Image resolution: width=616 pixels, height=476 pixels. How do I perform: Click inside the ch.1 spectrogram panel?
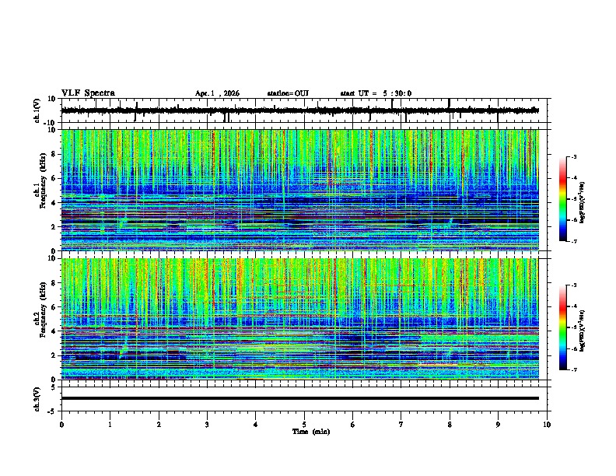300,190
